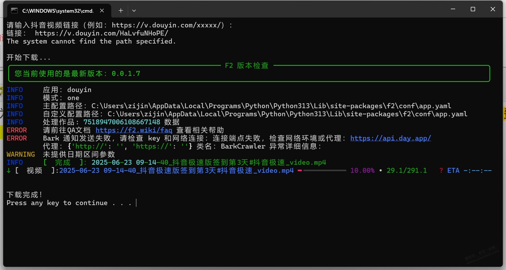Viewport: 506px width, 270px height.
Task: Open the https://api.day.app/ link
Action: click(391, 138)
